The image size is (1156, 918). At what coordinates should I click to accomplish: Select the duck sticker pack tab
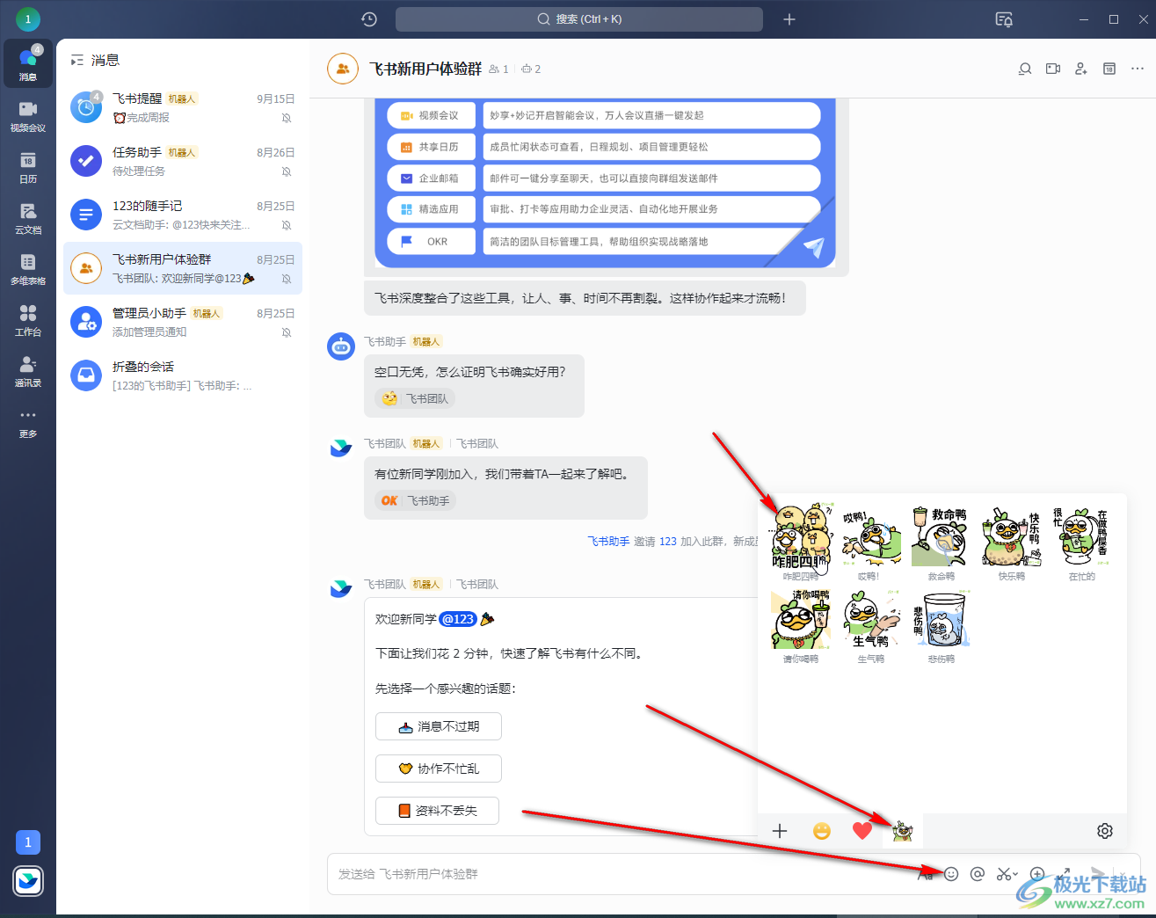903,831
